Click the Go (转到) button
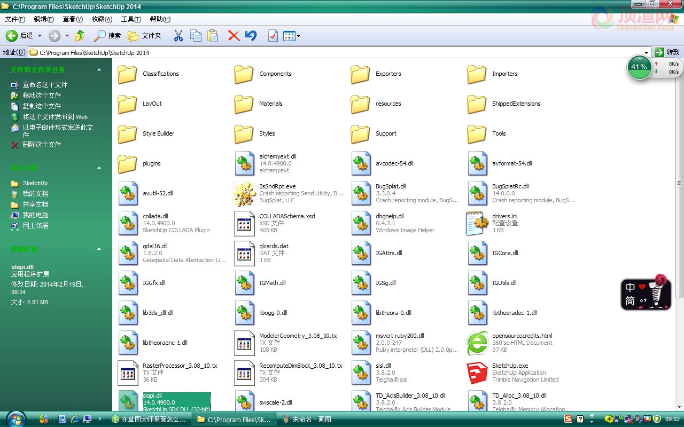The height and width of the screenshot is (427, 684). tap(667, 52)
